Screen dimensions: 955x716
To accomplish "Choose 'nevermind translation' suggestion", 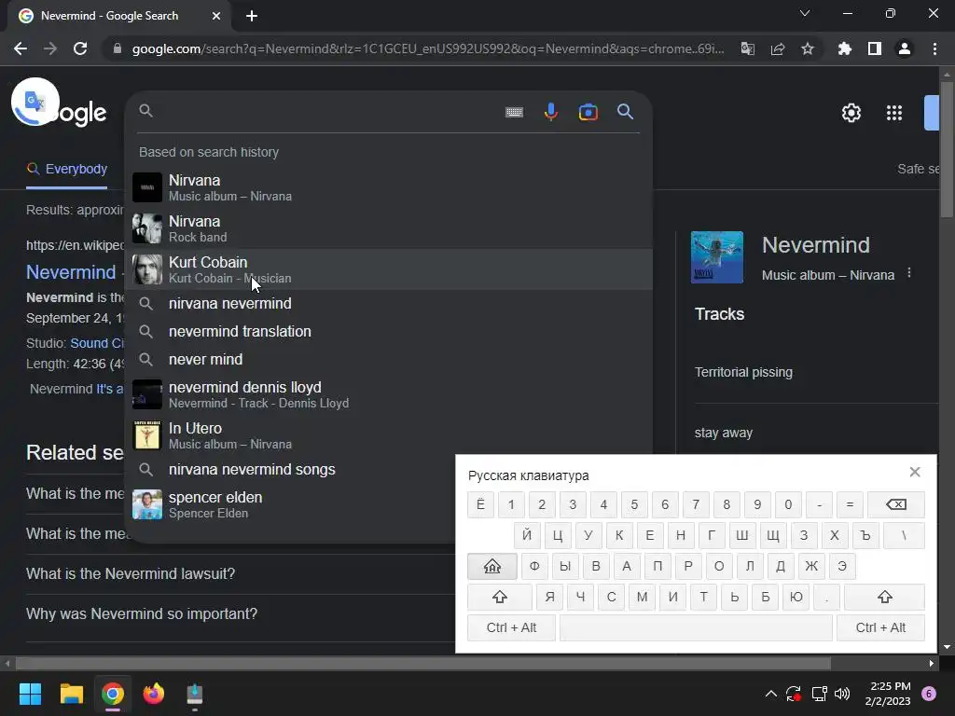I will 389,331.
